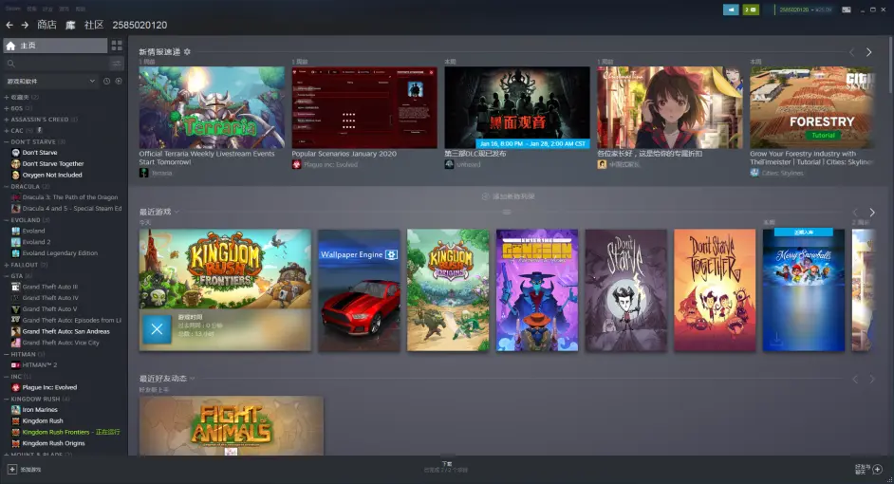This screenshot has width=894, height=484.
Task: Open news section settings gear
Action: coord(187,52)
